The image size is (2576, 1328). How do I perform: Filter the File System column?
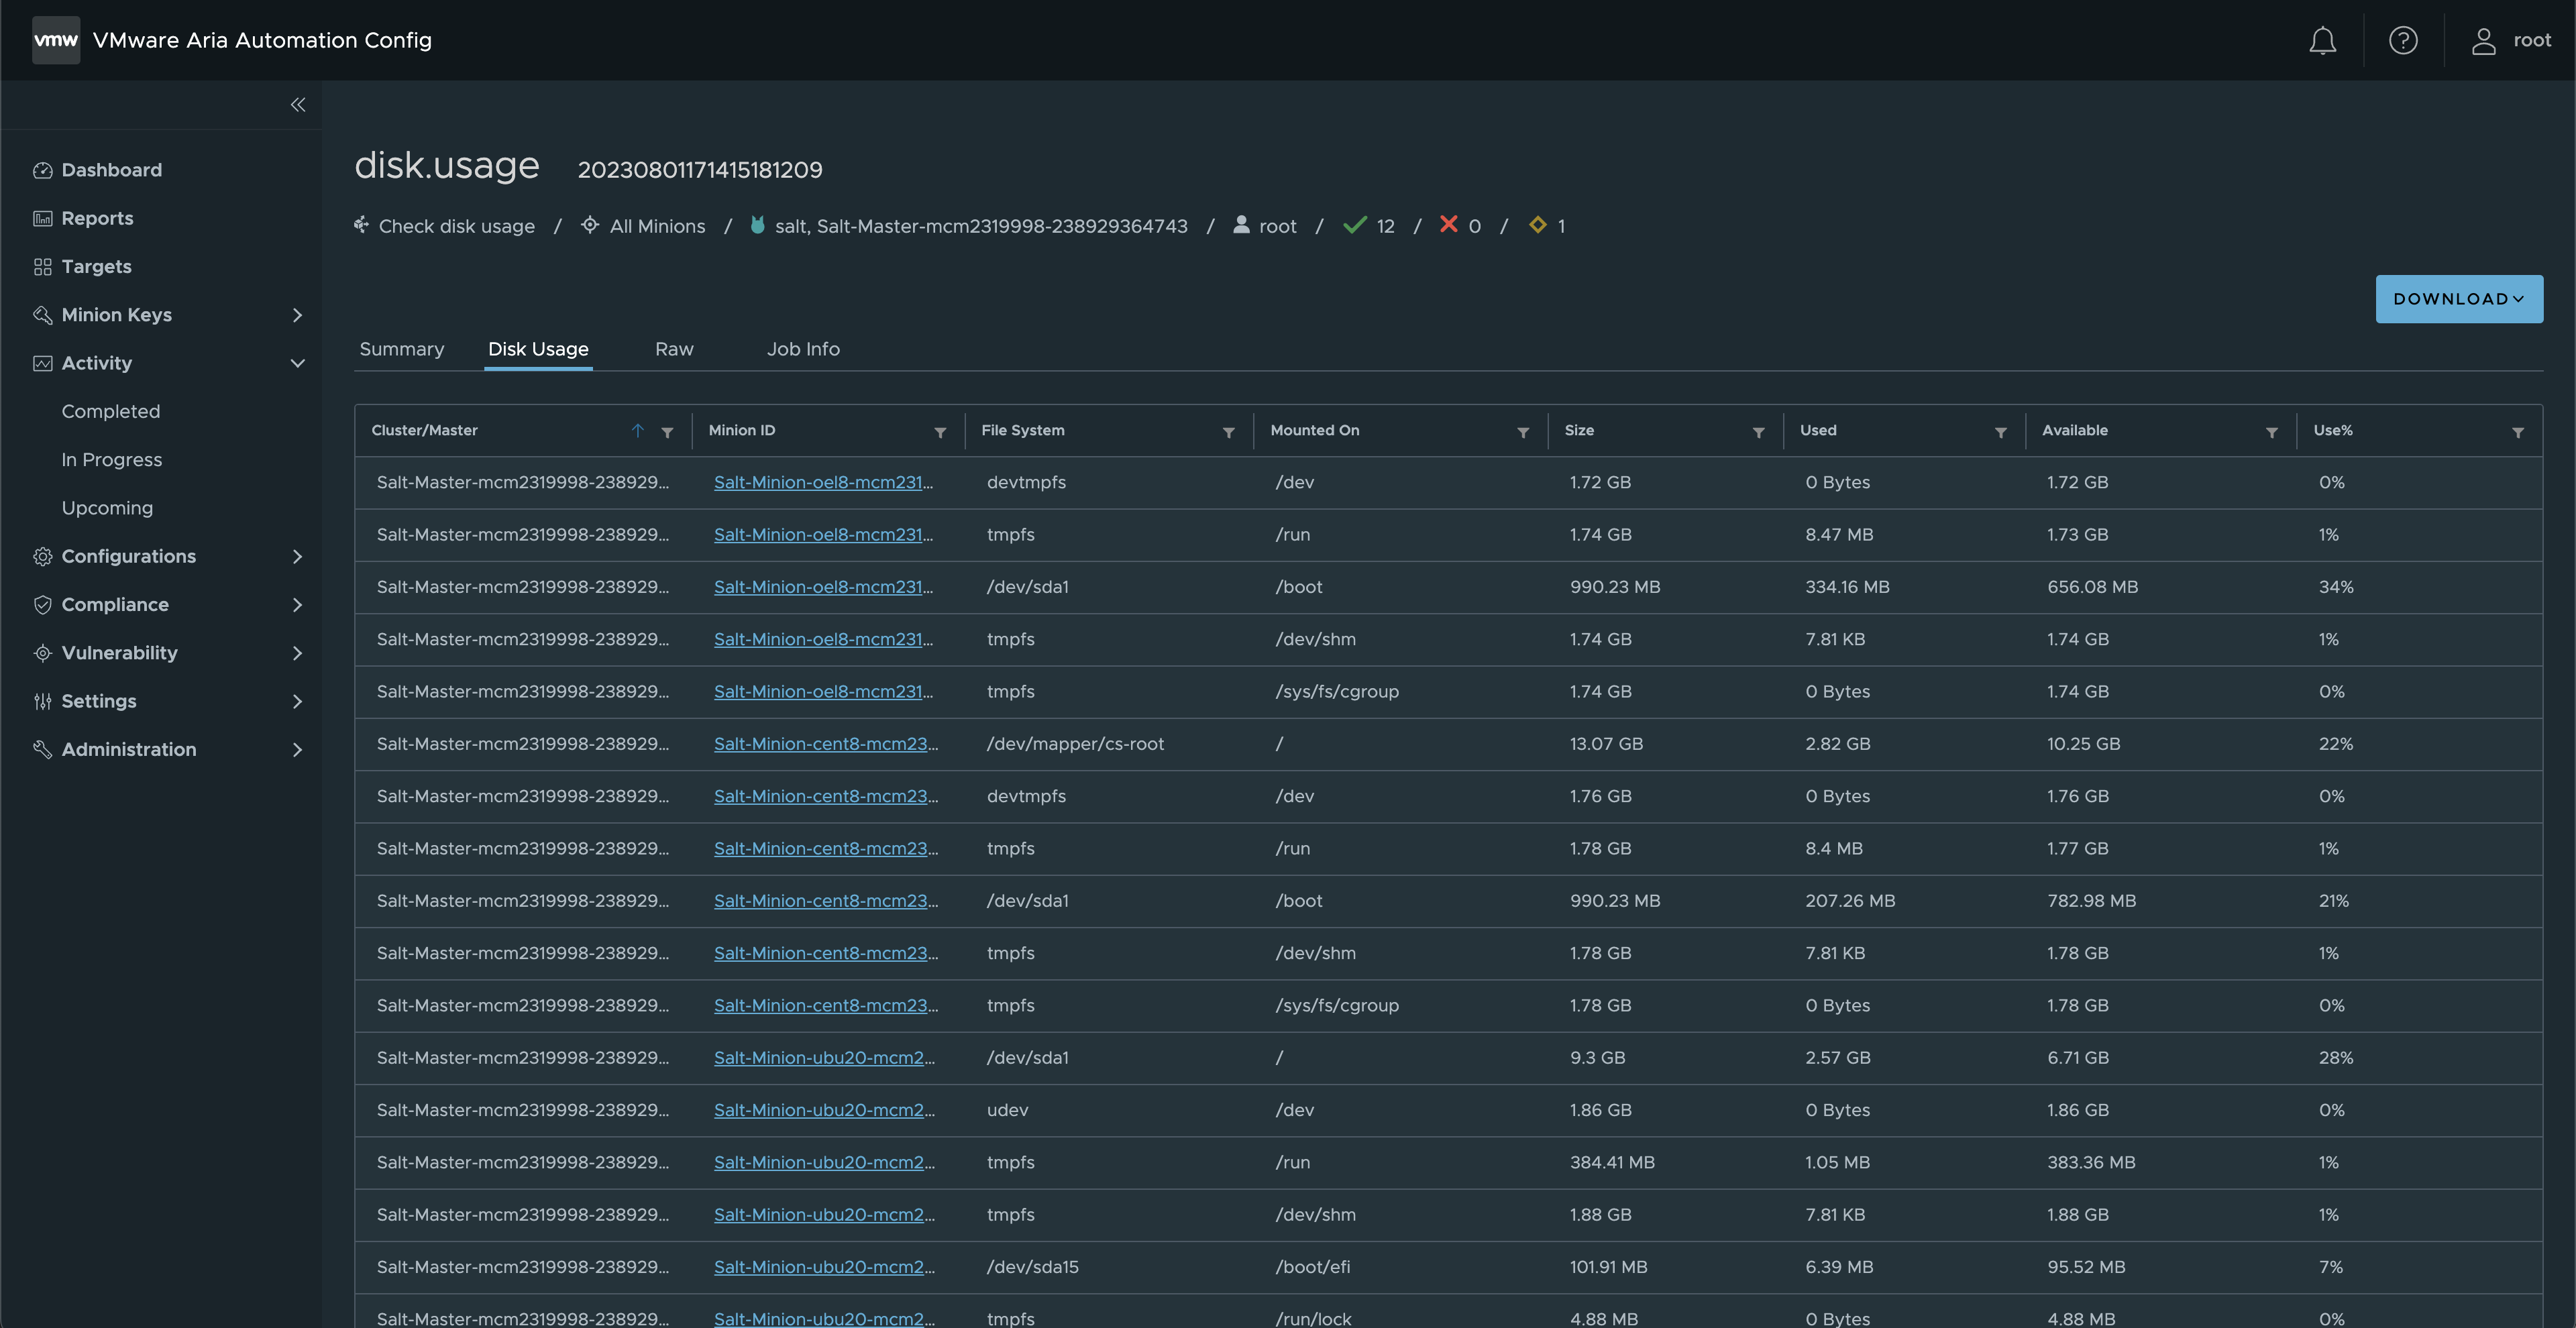pos(1228,432)
